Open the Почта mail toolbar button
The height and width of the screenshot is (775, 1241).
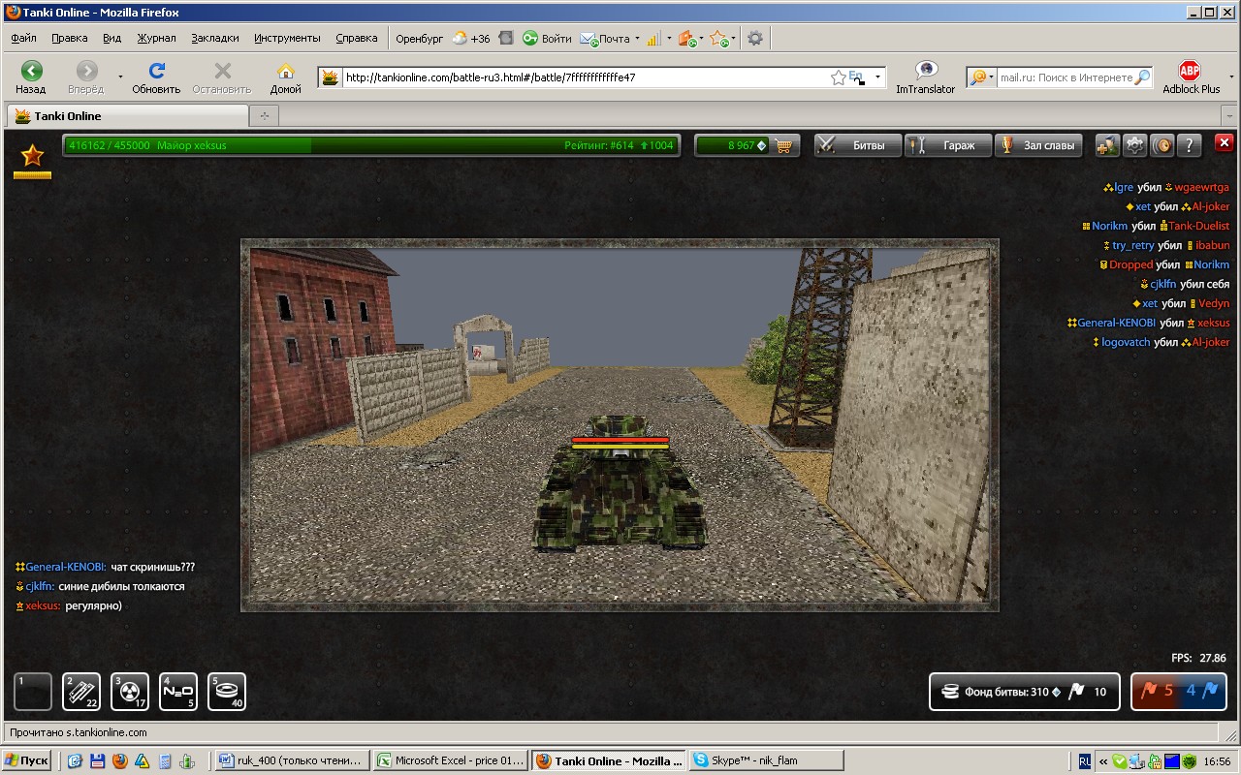[605, 39]
